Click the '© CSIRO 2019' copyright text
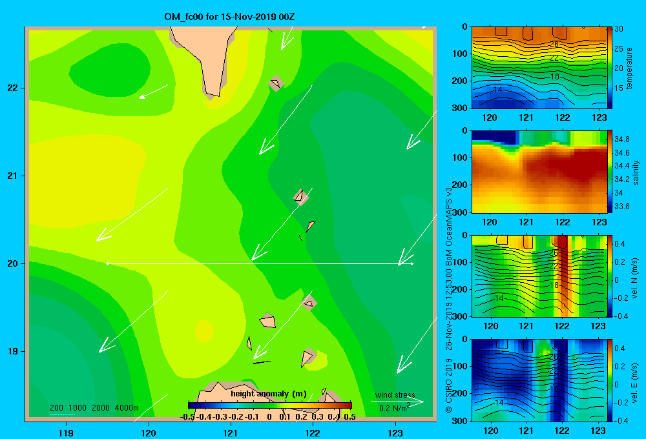Image resolution: width=646 pixels, height=439 pixels. point(449,385)
